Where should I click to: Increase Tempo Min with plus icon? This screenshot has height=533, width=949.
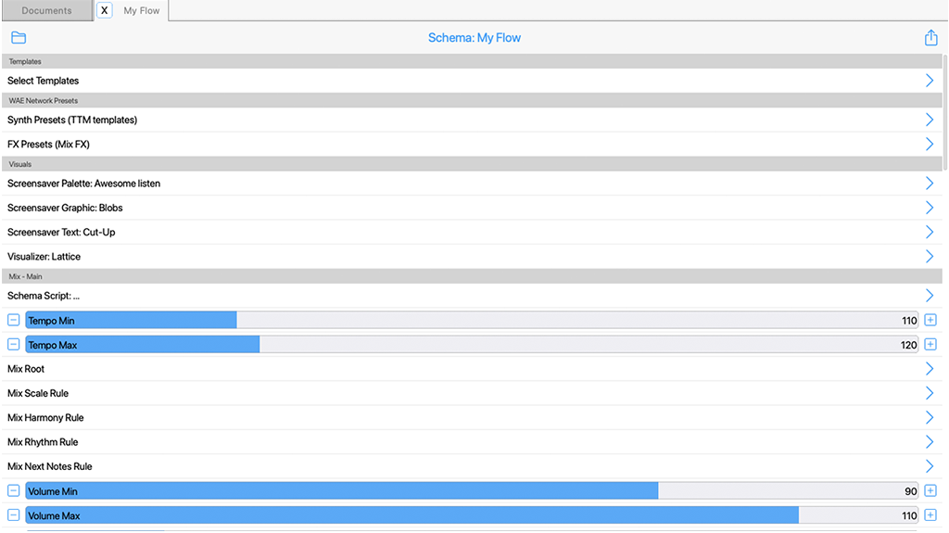click(930, 321)
